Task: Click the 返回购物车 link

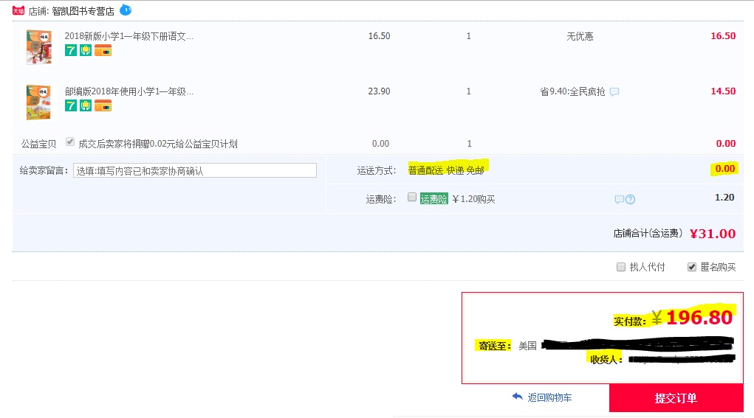Action: coord(549,397)
